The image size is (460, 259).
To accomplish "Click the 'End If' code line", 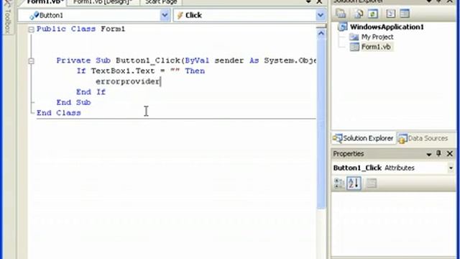I will click(91, 92).
